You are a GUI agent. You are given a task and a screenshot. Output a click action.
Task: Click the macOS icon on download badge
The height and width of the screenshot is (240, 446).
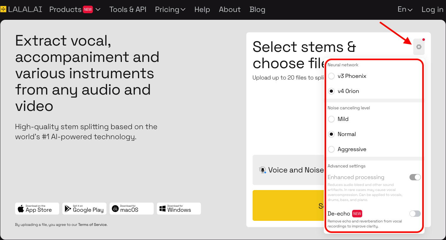[x=115, y=209]
